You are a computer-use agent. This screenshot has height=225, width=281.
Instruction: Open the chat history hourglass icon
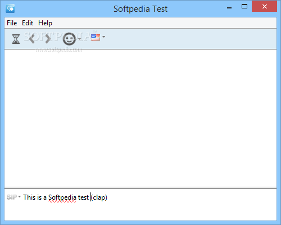click(16, 39)
